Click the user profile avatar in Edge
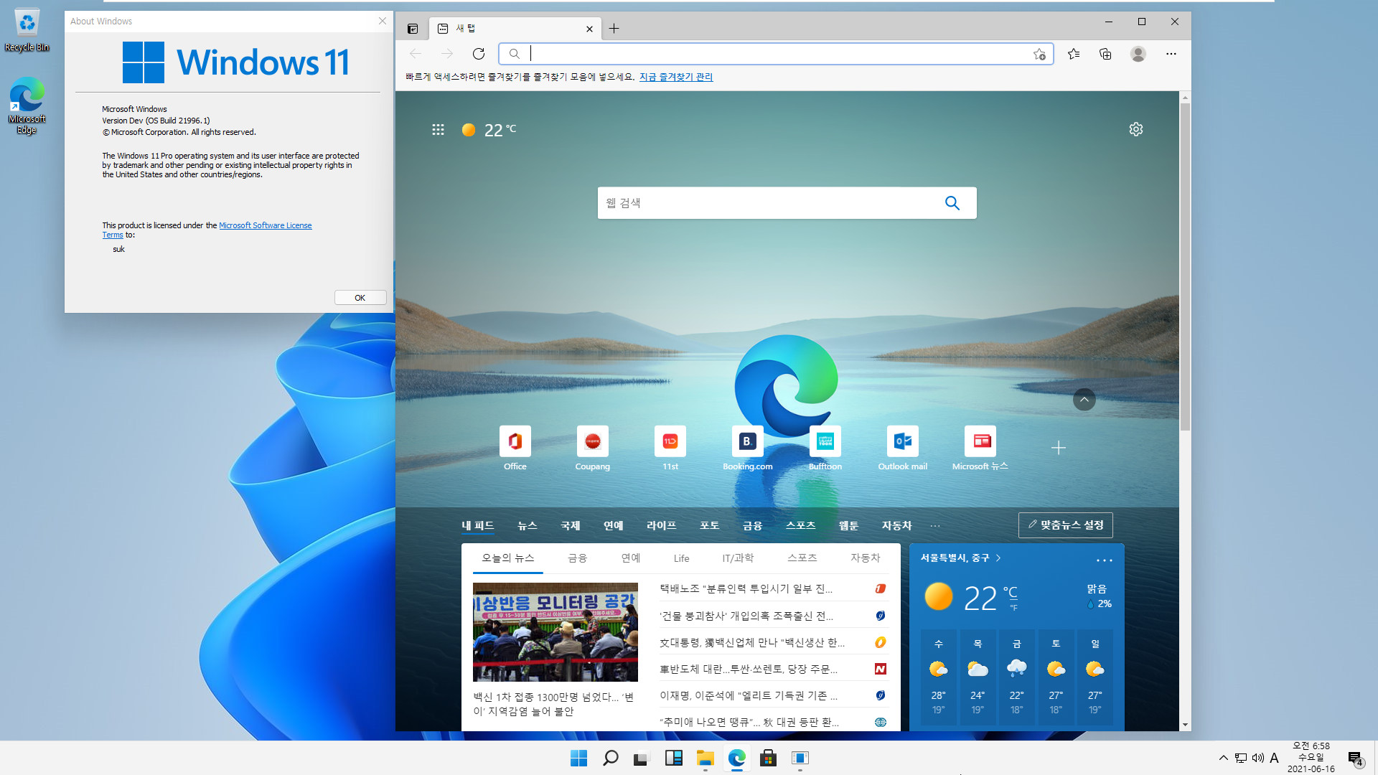The image size is (1378, 775). click(x=1138, y=54)
